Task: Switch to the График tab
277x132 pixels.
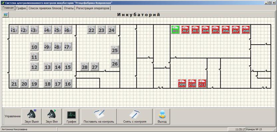Action: point(21,8)
